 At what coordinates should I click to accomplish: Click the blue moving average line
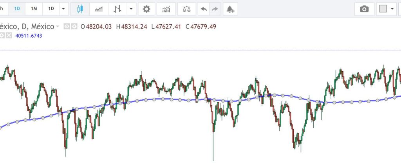(157, 99)
